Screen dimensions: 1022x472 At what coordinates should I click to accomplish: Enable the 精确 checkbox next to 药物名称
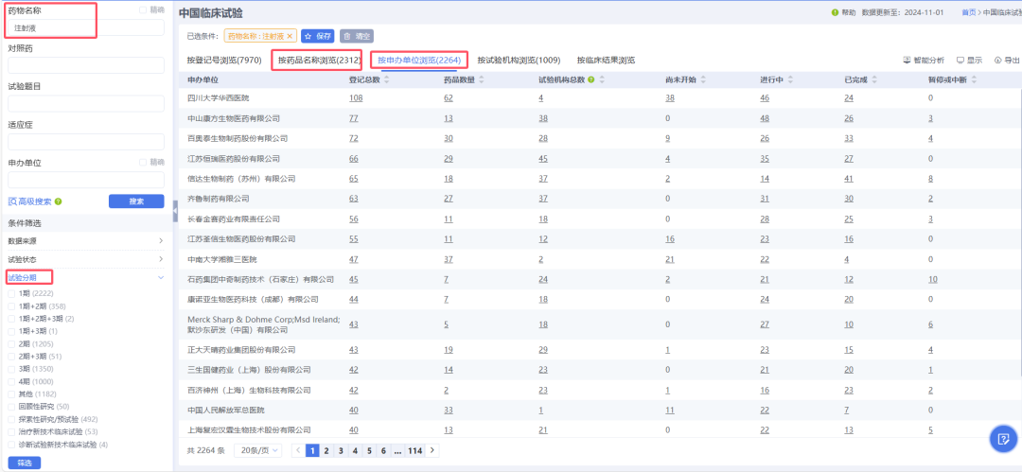(143, 10)
